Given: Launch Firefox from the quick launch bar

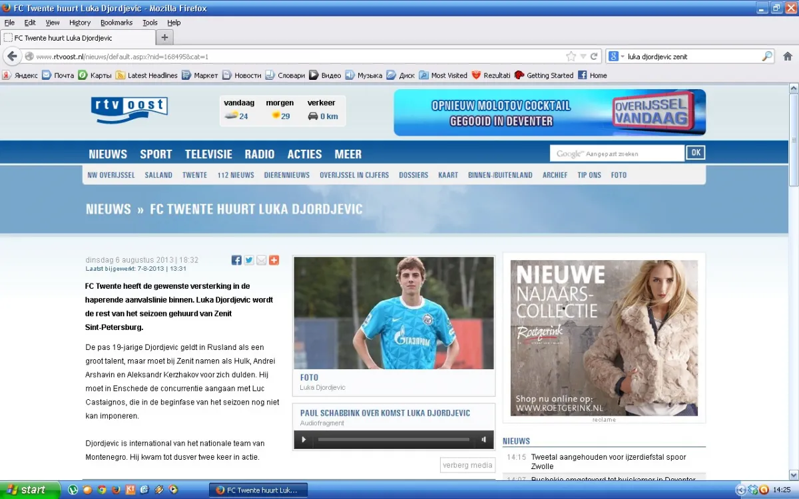Looking at the screenshot, I should tap(116, 490).
